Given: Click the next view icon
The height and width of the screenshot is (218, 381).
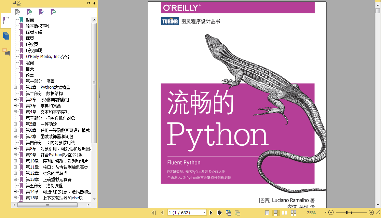Looking at the screenshot, I should tap(237, 213).
